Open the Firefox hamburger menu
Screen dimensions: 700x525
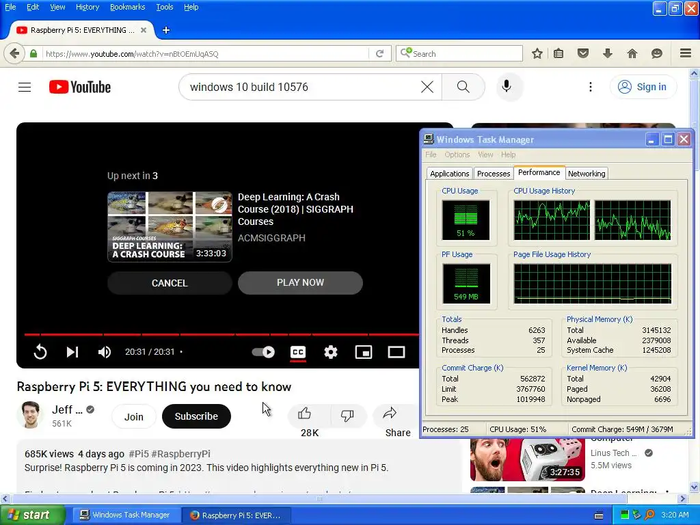[686, 53]
